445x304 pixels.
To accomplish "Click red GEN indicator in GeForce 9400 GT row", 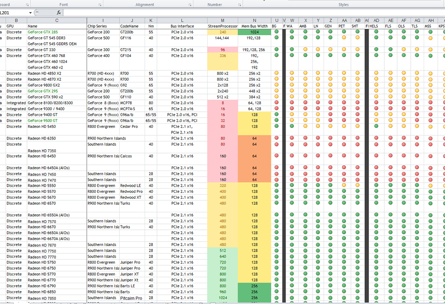I will 331,114.
